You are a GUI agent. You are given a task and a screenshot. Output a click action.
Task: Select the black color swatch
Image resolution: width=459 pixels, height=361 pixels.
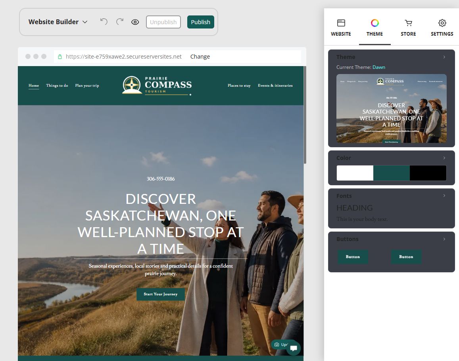click(x=428, y=173)
